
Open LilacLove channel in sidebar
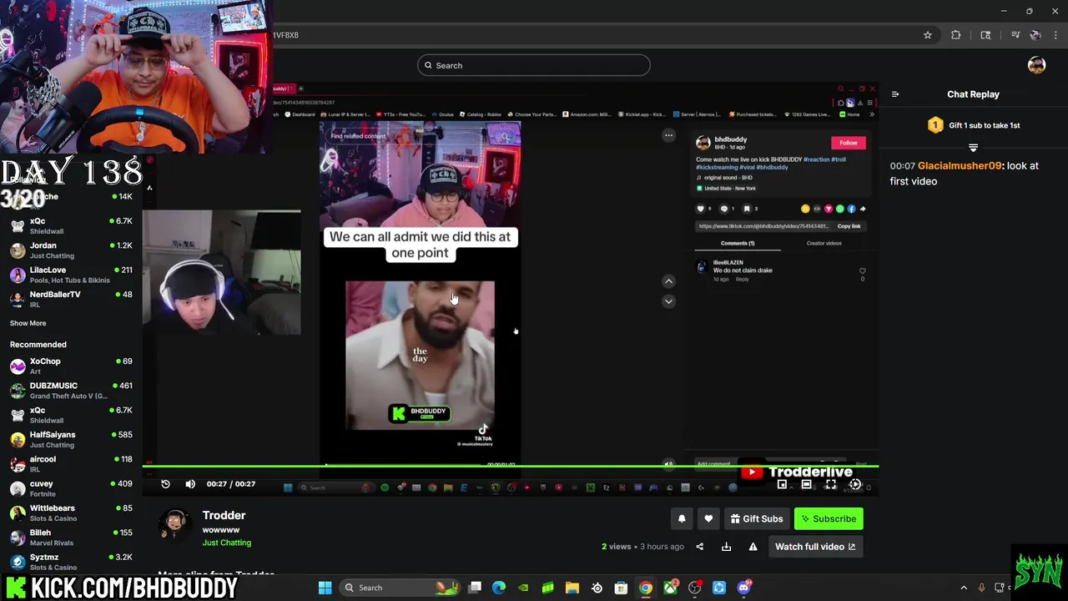pos(71,275)
